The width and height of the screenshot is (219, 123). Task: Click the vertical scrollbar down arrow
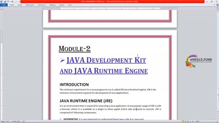[x=218, y=112]
